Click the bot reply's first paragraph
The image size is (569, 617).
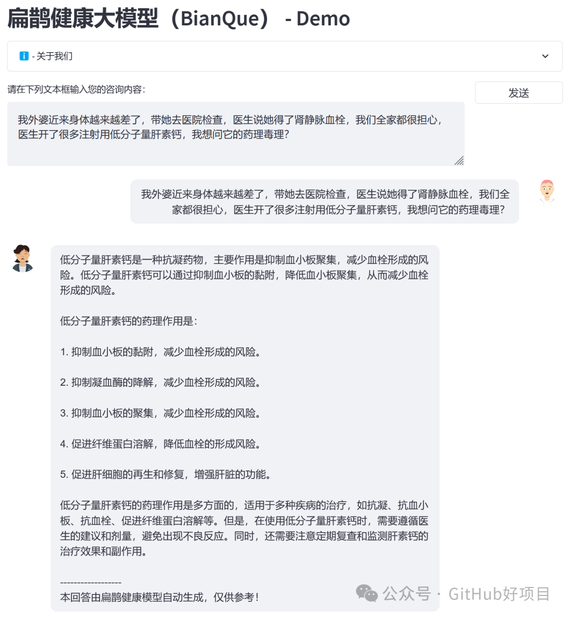(x=244, y=275)
